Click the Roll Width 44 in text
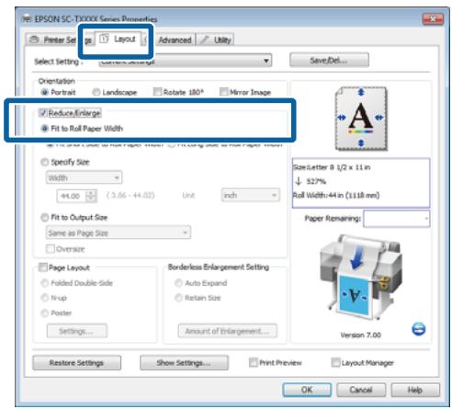This screenshot has height=409, width=452. (x=336, y=196)
